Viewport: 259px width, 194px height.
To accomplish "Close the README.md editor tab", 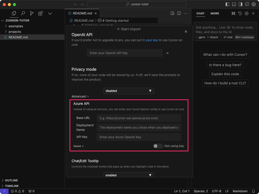I will (96, 14).
